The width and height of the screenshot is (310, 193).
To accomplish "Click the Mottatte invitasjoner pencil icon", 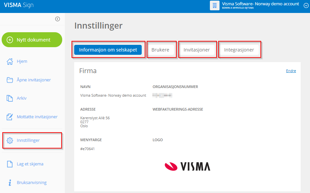I will [x=10, y=117].
